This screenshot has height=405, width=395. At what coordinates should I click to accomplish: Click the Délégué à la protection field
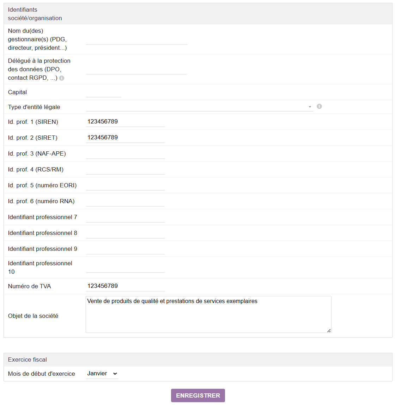[136, 69]
